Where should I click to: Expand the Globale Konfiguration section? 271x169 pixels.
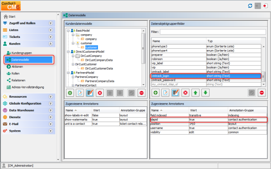(51, 104)
